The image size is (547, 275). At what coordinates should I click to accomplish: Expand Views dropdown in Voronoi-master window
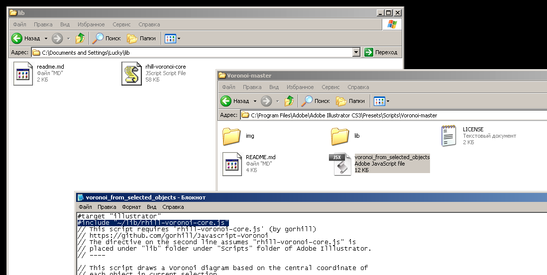pyautogui.click(x=388, y=101)
